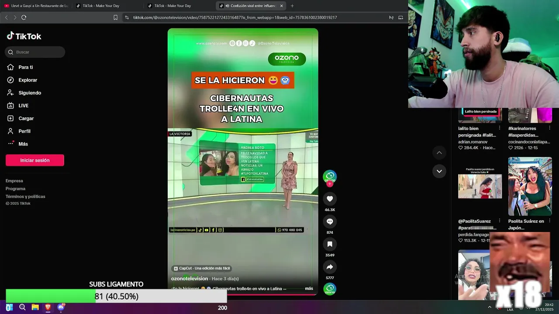Click the CapCut edición más fácil tag
Viewport: 559px width, 314px height.
[202, 268]
